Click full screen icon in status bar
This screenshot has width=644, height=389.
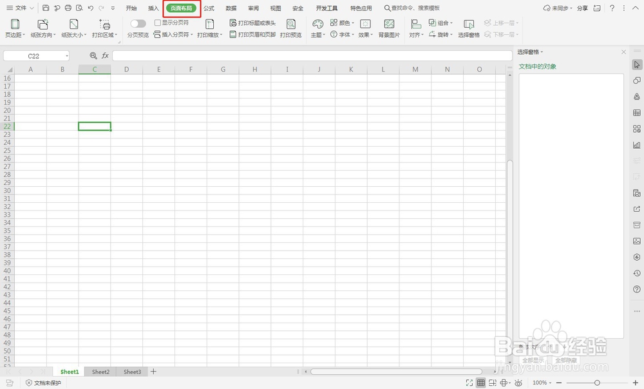coord(469,383)
